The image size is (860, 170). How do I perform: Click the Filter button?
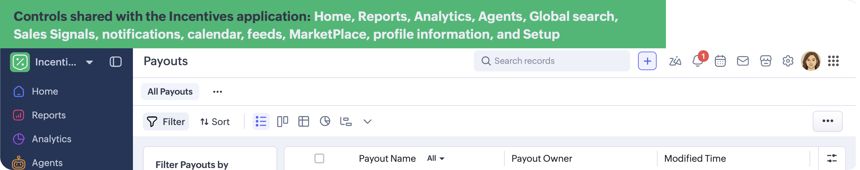166,121
